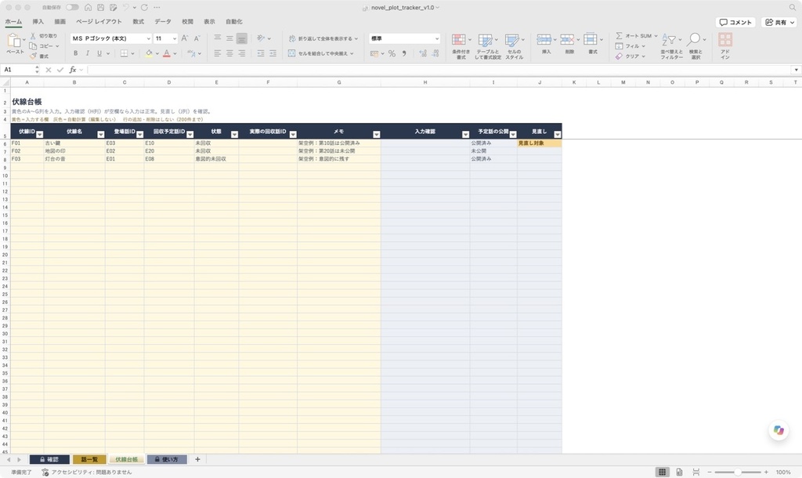The image size is (802, 478).
Task: Open the font size 11 dropdown
Action: click(x=175, y=38)
